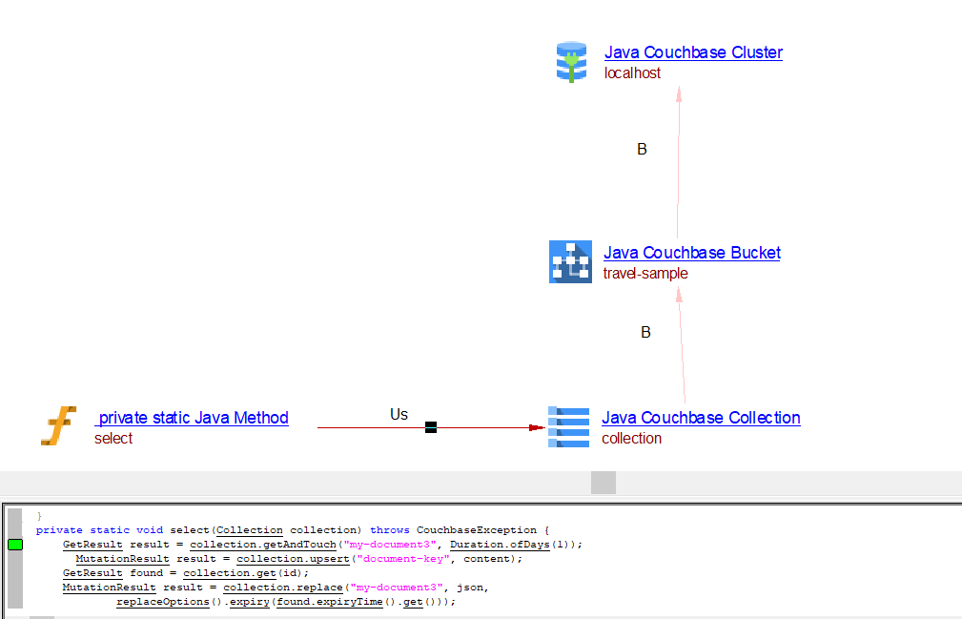The height and width of the screenshot is (619, 962).
Task: Open the Java Couchbase Collection link
Action: coord(701,418)
